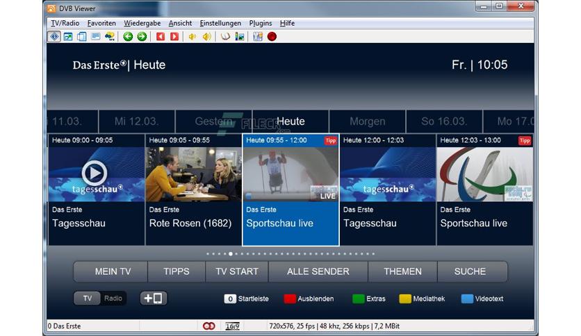Image resolution: width=581 pixels, height=336 pixels.
Task: Click the TV START button
Action: pyautogui.click(x=237, y=271)
